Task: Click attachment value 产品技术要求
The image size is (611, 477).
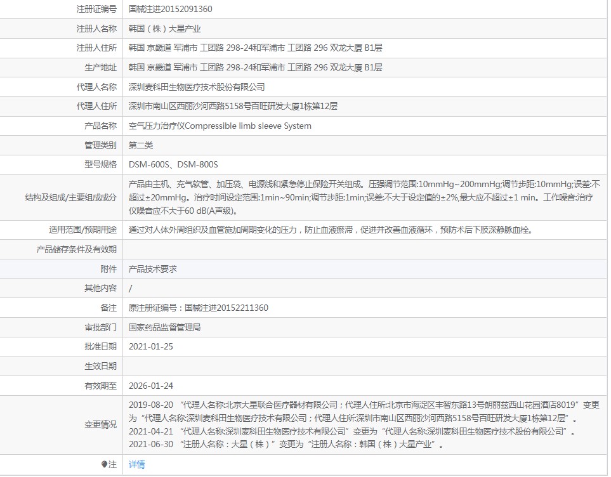Action: [153, 269]
